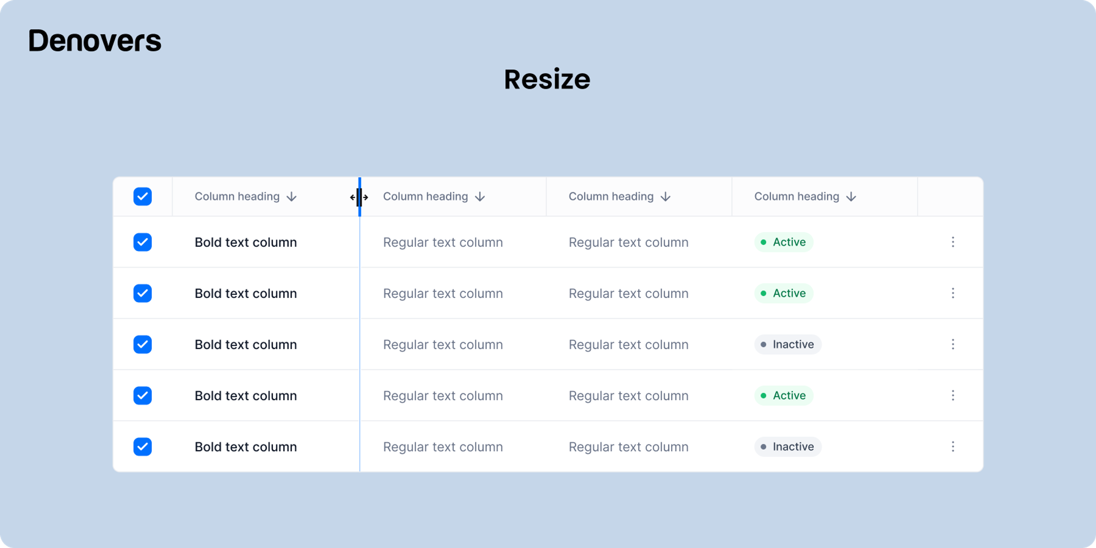The width and height of the screenshot is (1096, 548).
Task: Uncheck the select-all header checkbox
Action: point(142,197)
